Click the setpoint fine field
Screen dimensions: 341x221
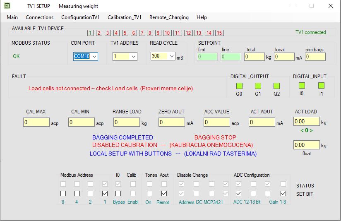[231, 57]
